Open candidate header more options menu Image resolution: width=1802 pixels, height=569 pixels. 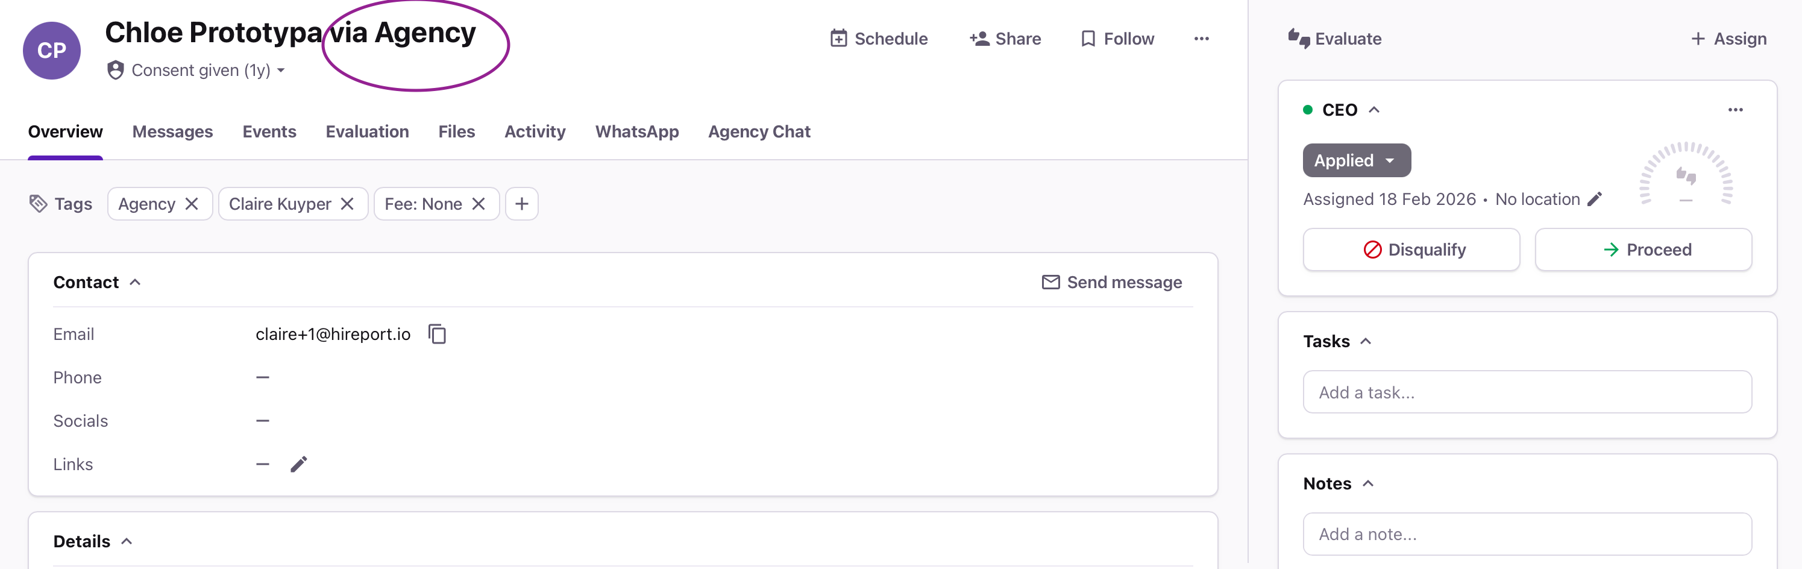[1201, 39]
